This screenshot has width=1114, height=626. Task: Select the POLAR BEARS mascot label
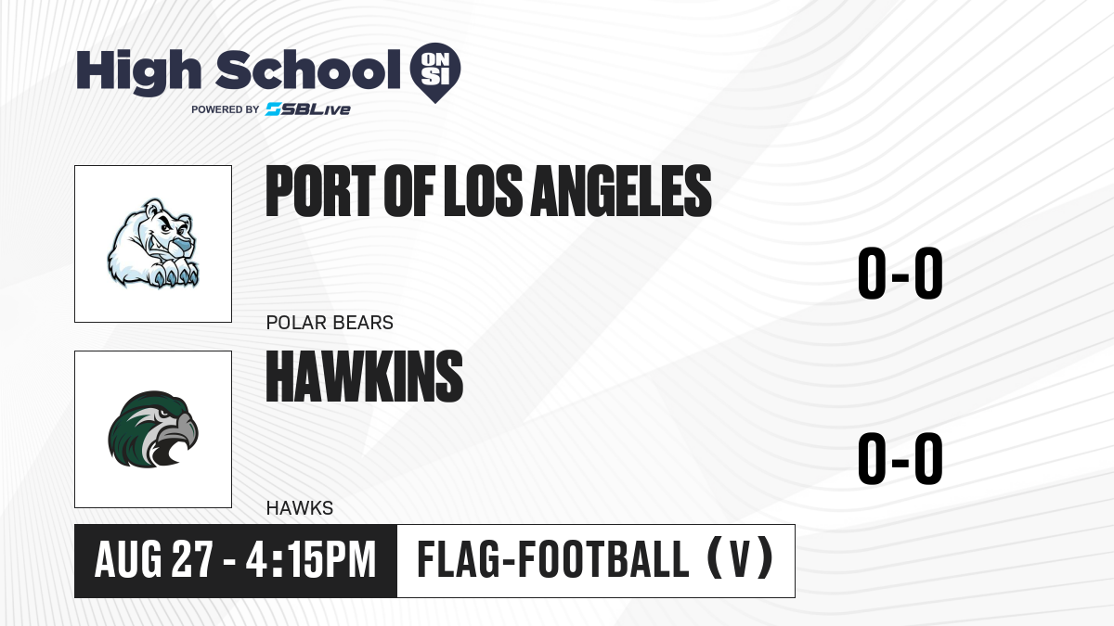[330, 323]
